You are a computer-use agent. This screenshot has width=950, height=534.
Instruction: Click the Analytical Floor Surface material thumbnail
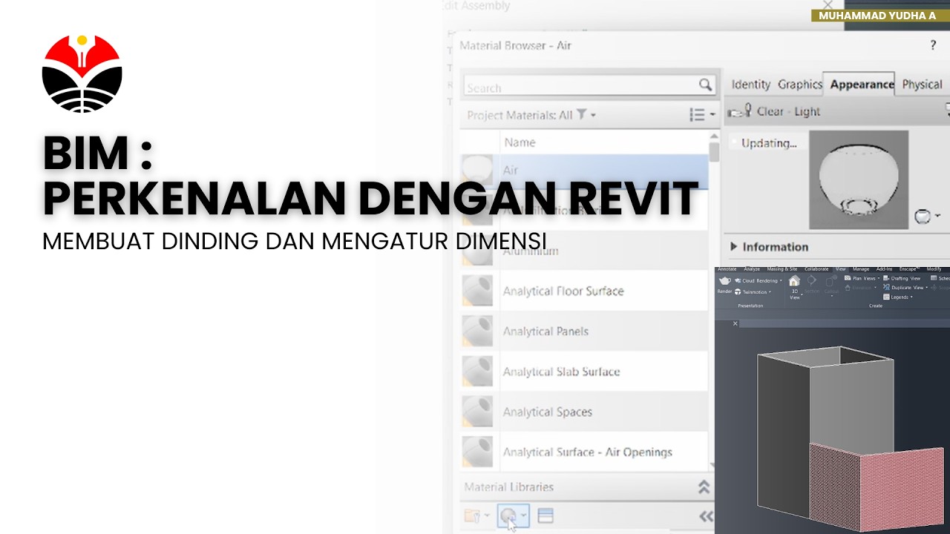tap(477, 291)
